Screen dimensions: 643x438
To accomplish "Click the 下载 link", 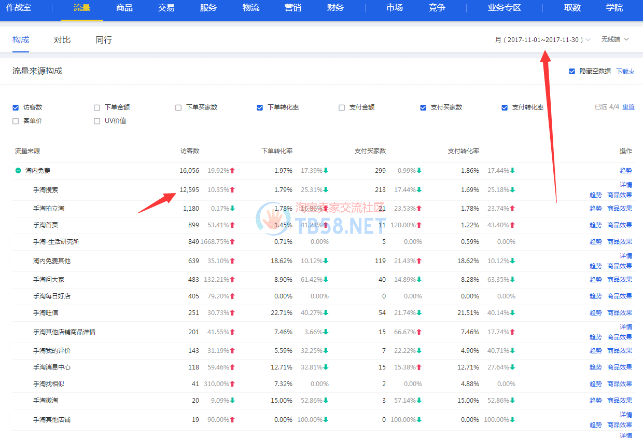I will click(622, 71).
